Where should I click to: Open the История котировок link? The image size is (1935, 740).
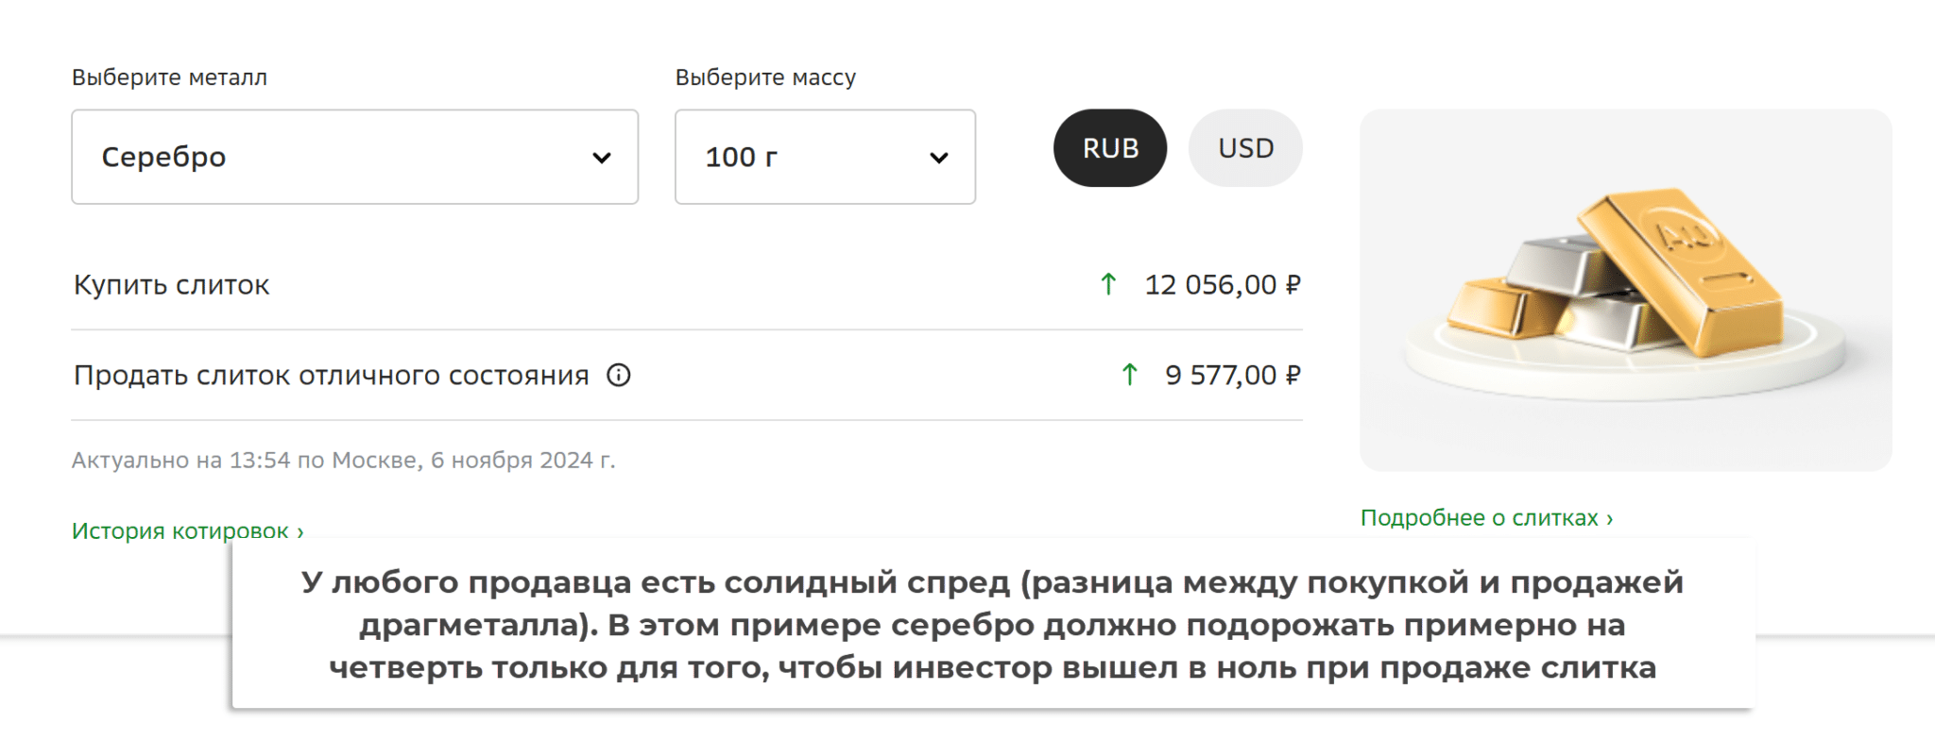(x=187, y=530)
